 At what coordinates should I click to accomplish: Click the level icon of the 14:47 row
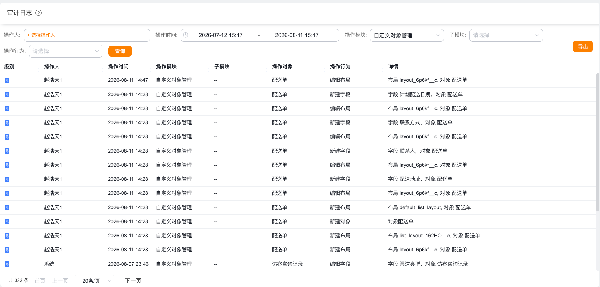click(x=7, y=80)
